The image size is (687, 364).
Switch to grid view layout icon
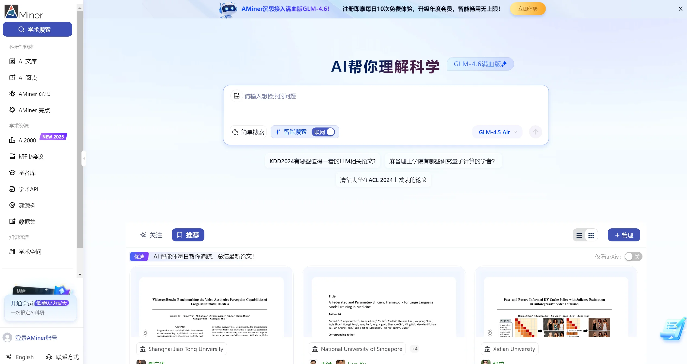(591, 235)
